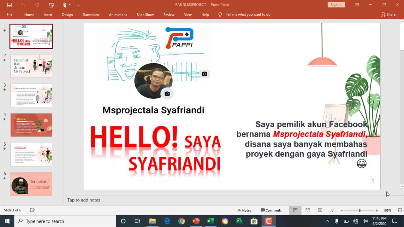Click the Undo arrow icon
404x227 pixels.
[23, 5]
